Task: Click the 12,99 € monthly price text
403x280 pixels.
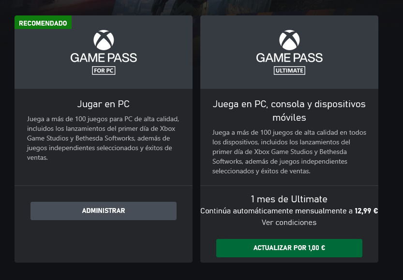Action: click(366, 211)
